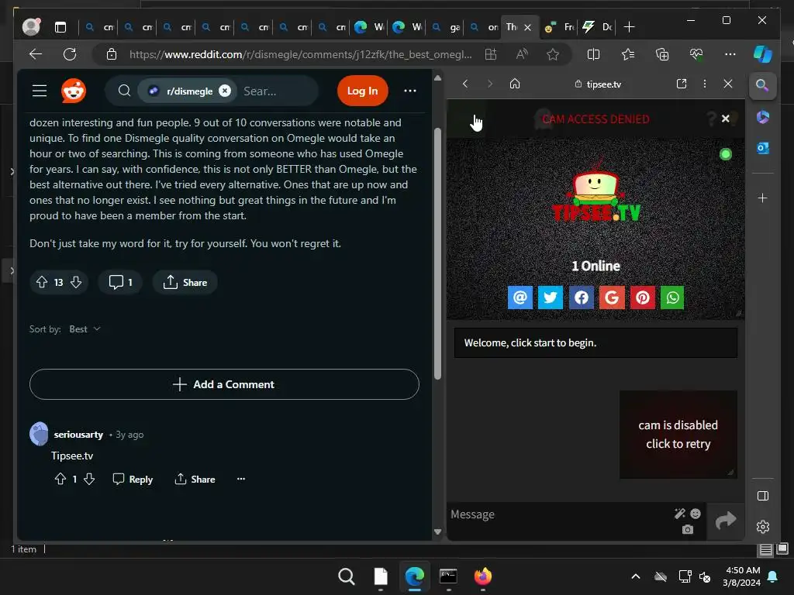Close the active Reddit tab
Screen dimensions: 794x595
pos(527,27)
